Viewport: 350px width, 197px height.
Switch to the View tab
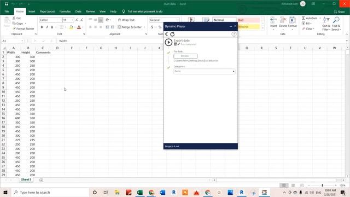(102, 11)
